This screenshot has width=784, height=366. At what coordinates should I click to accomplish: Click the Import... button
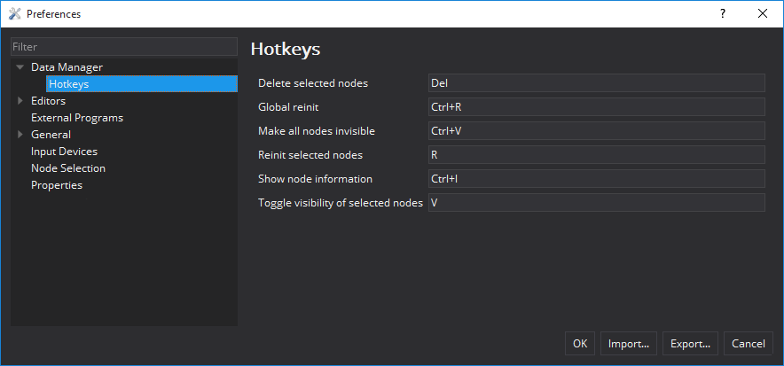coord(629,344)
